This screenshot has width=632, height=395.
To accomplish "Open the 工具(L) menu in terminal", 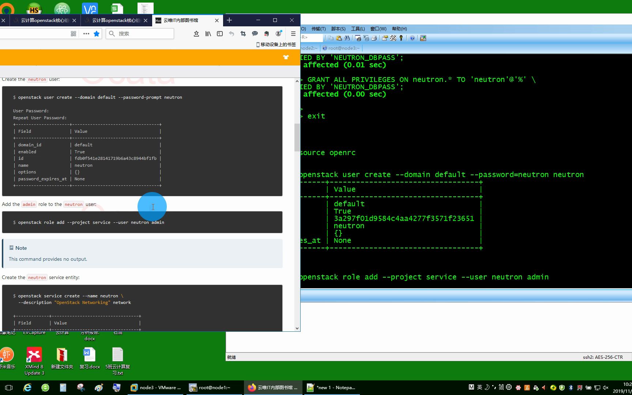I will click(358, 29).
